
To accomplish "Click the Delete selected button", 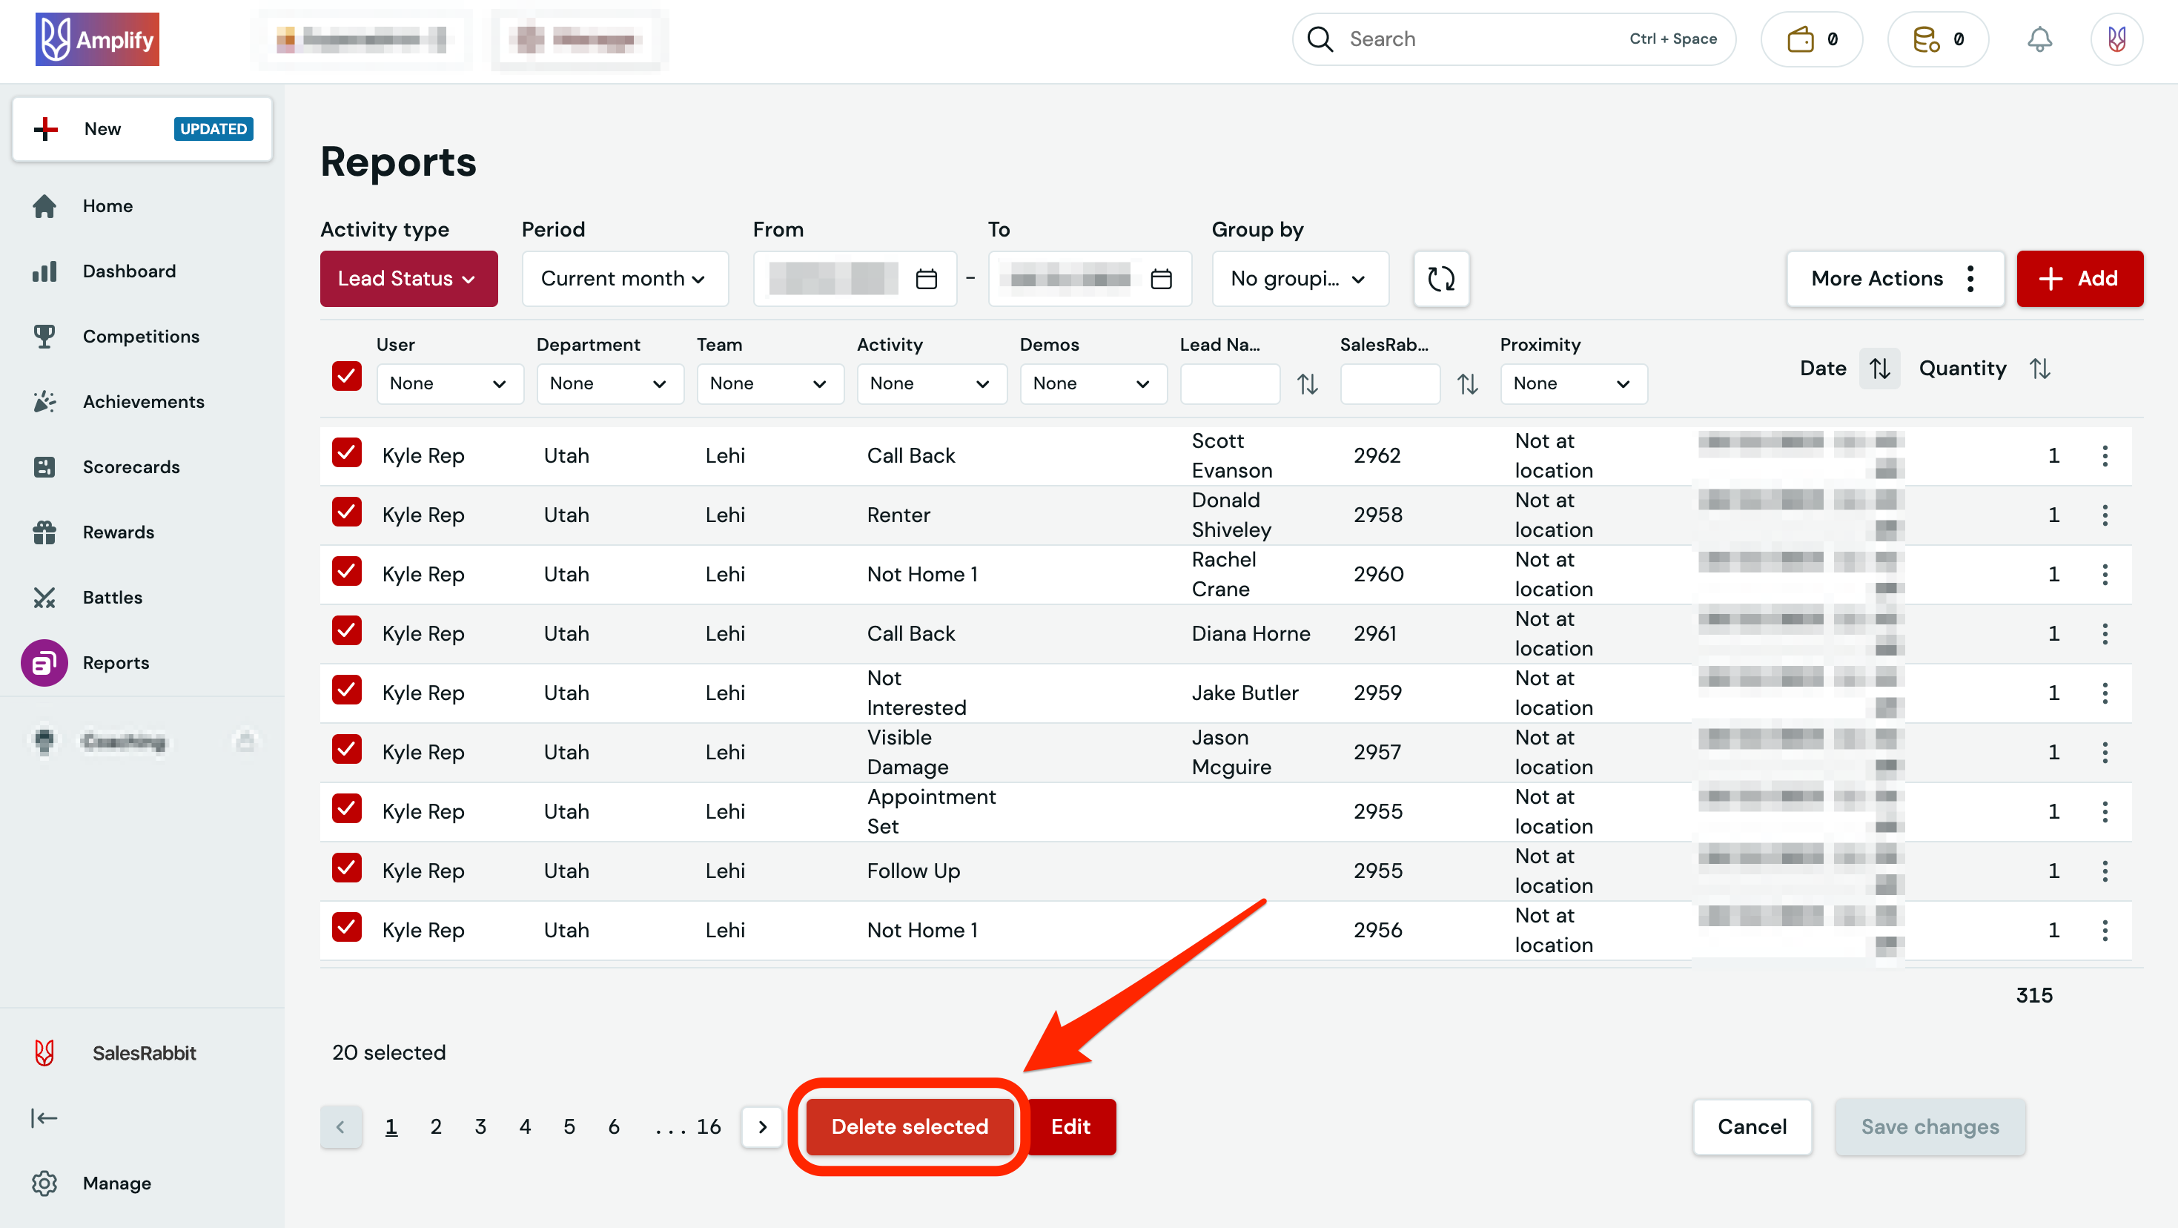I will coord(909,1126).
